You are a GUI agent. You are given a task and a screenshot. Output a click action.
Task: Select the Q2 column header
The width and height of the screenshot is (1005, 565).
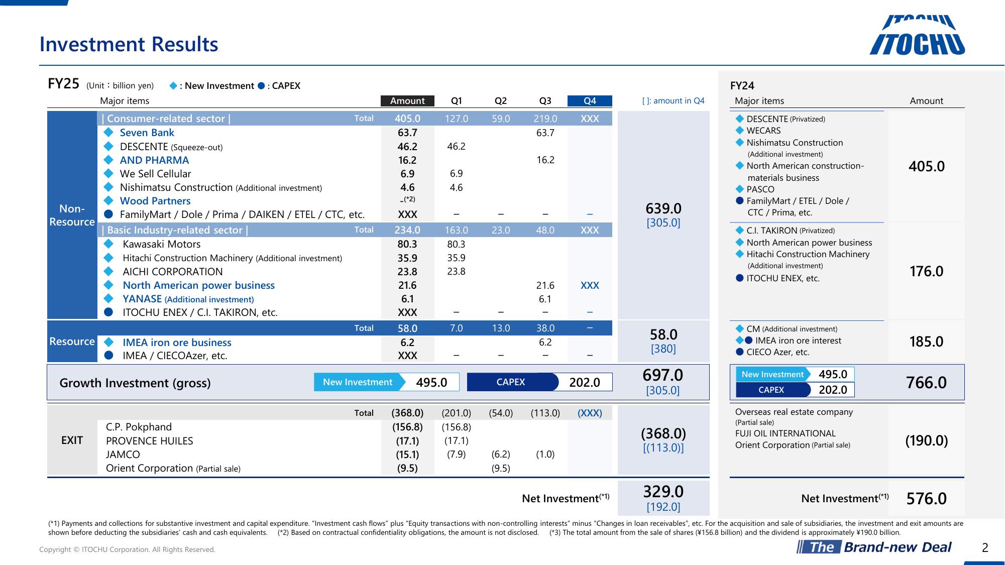[x=501, y=101]
